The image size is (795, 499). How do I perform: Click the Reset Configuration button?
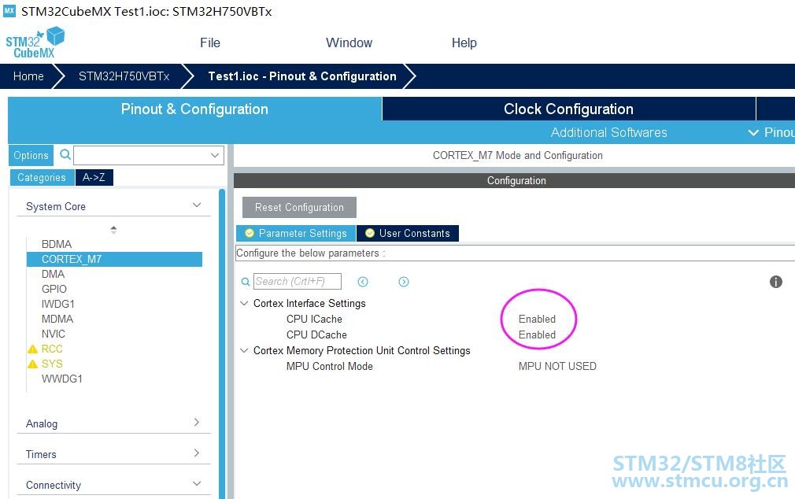[x=299, y=208]
